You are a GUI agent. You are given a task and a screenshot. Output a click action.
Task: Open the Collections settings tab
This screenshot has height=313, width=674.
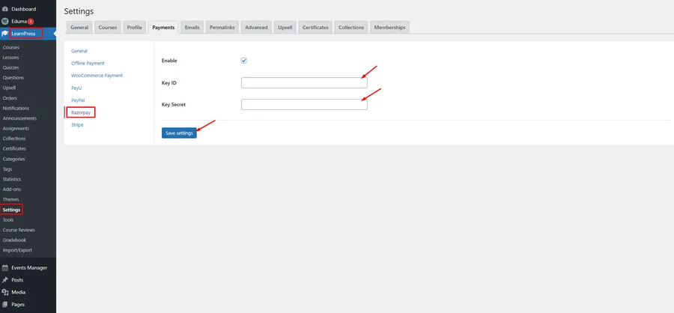(x=351, y=27)
